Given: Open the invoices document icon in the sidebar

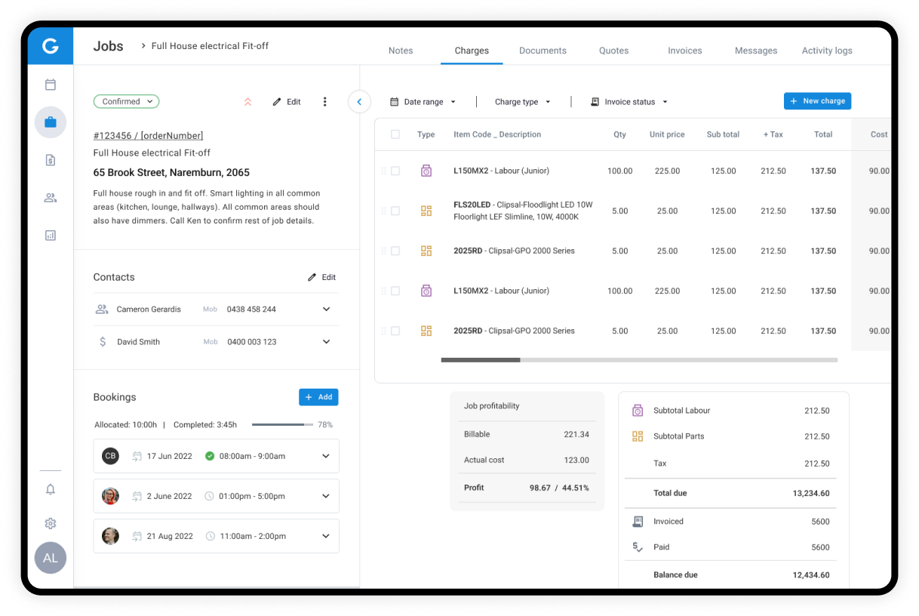Looking at the screenshot, I should pyautogui.click(x=51, y=160).
